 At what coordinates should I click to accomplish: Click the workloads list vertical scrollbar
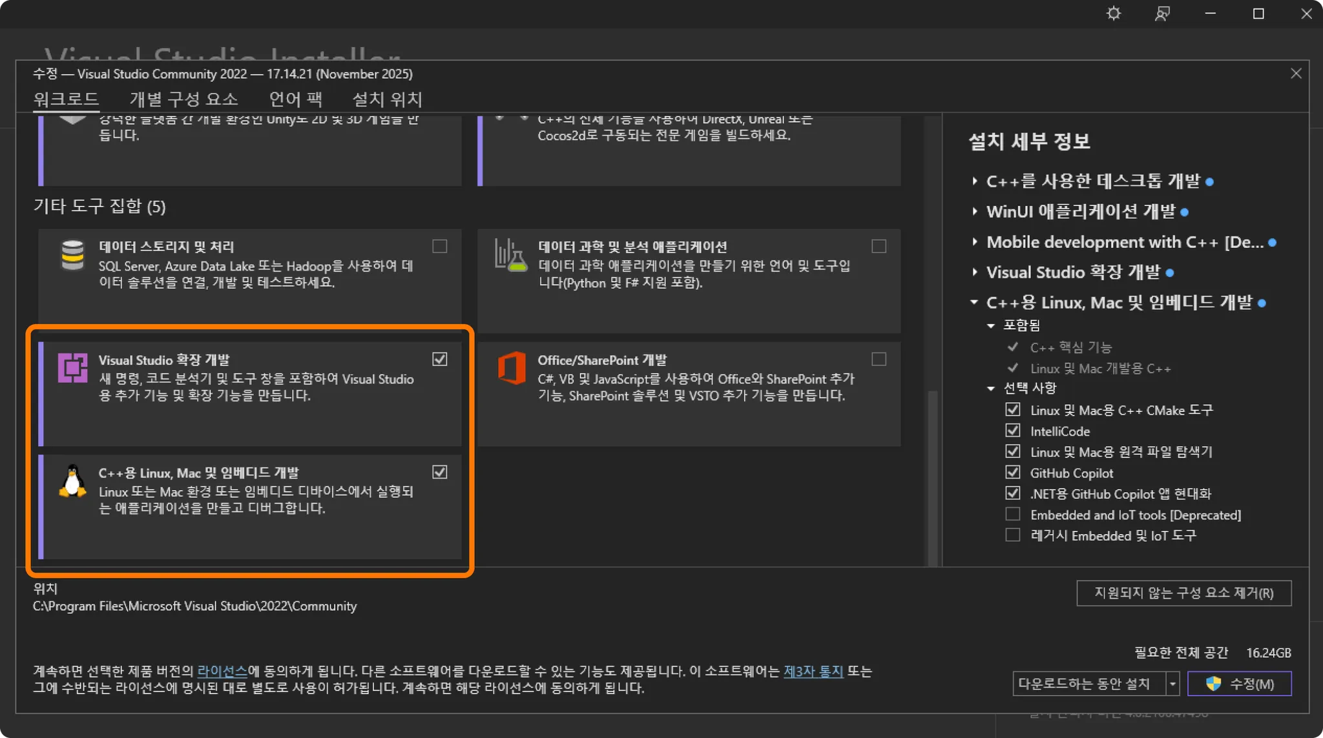(x=932, y=478)
